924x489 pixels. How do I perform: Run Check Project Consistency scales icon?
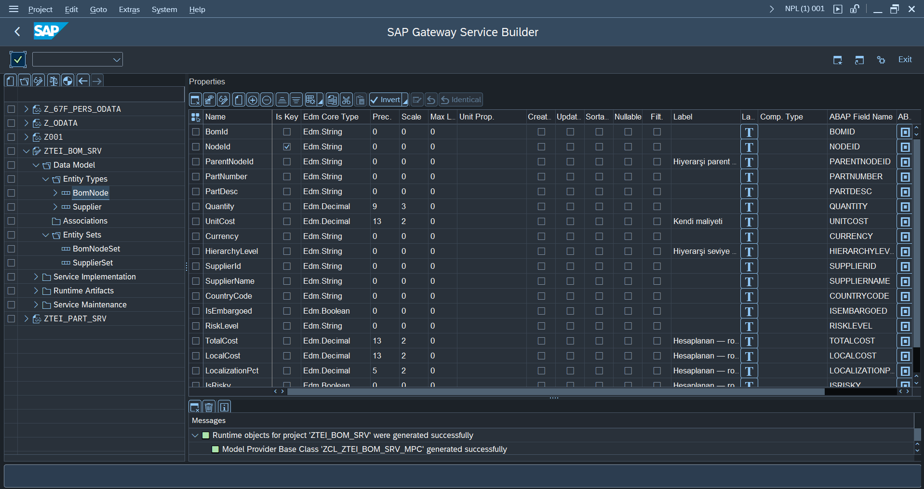(54, 80)
